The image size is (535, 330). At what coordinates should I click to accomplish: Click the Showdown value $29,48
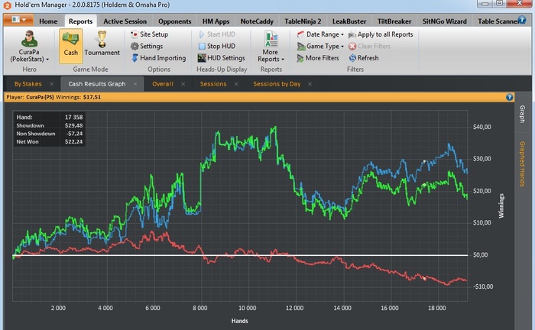[x=73, y=125]
